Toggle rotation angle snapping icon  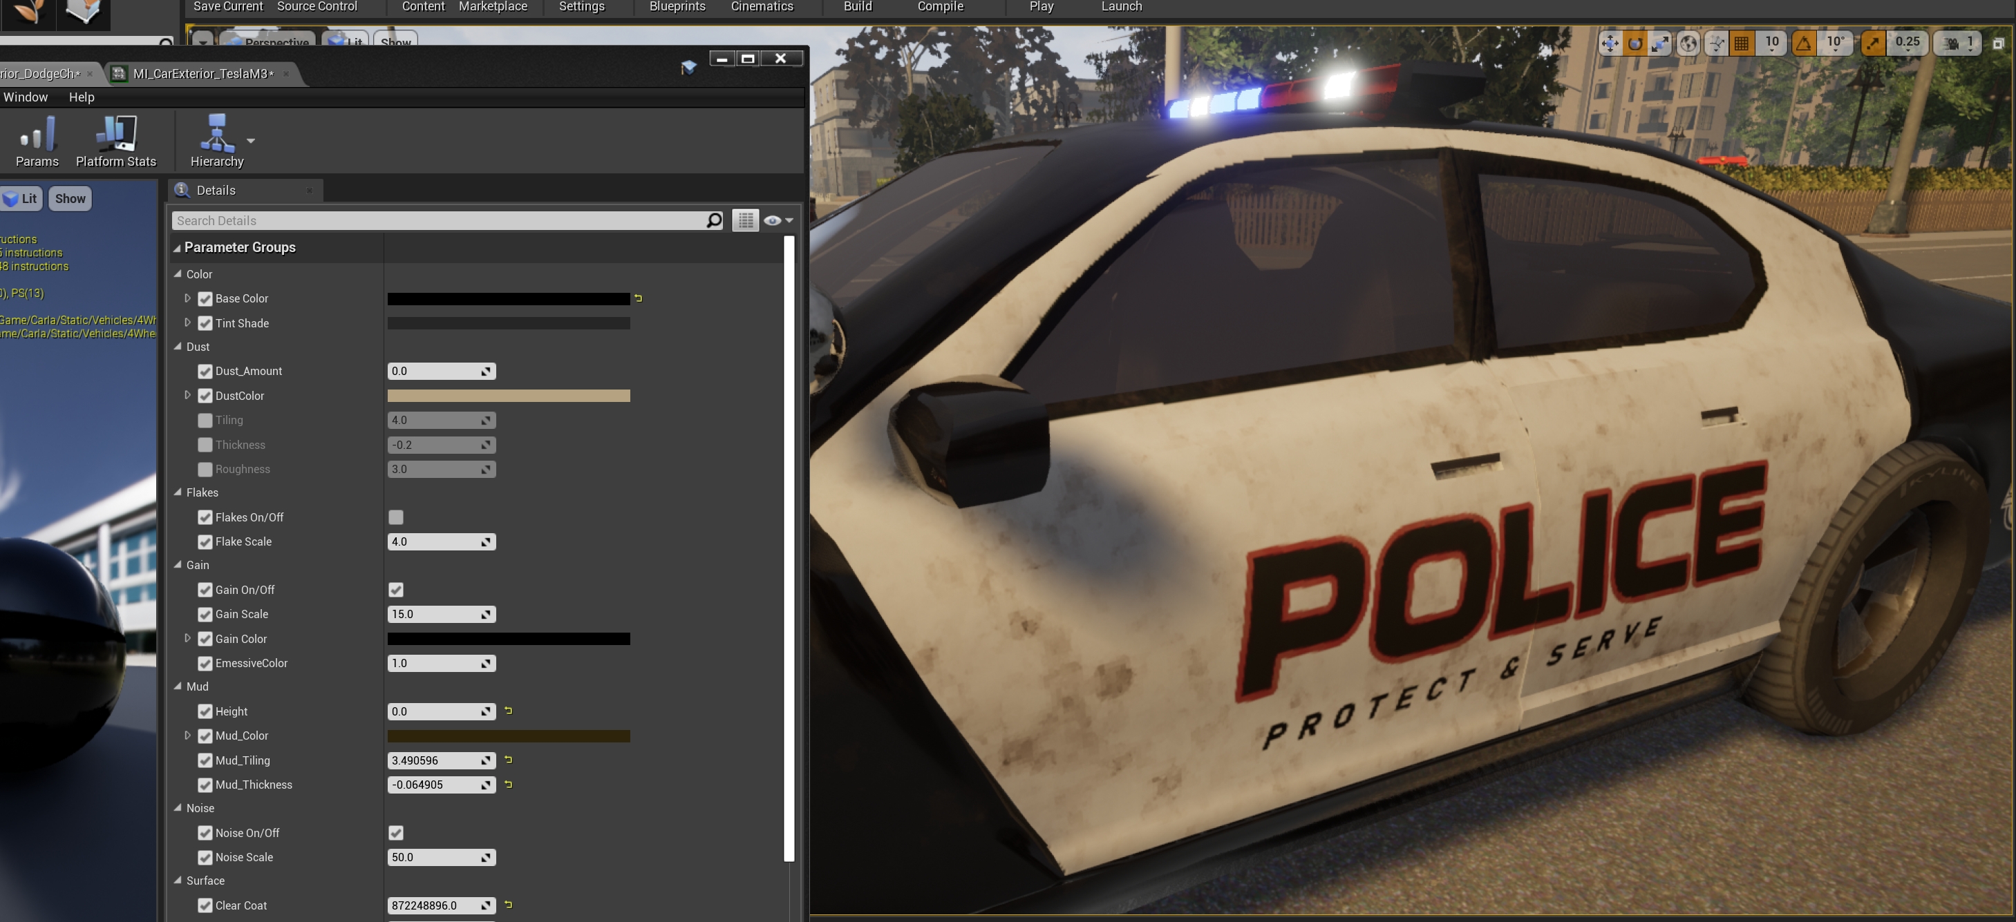1803,43
